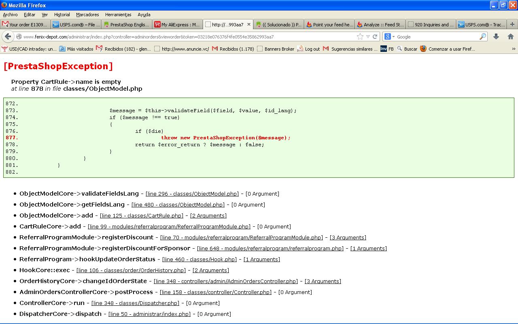Image resolution: width=518 pixels, height=324 pixels.
Task: Open line 50 administrar/index.php link
Action: pyautogui.click(x=149, y=314)
